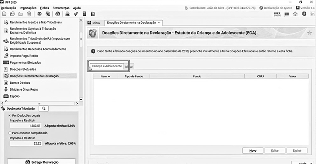Viewport: 316px width, 164px height.
Task: Click the magnifier next to Opção pela Tributação
Action: pos(44,108)
